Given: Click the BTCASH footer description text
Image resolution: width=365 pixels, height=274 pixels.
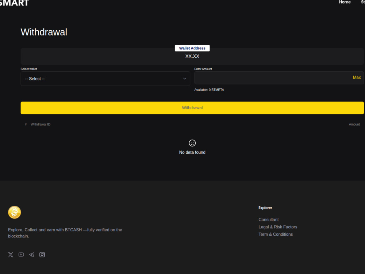Looking at the screenshot, I should pyautogui.click(x=65, y=233).
